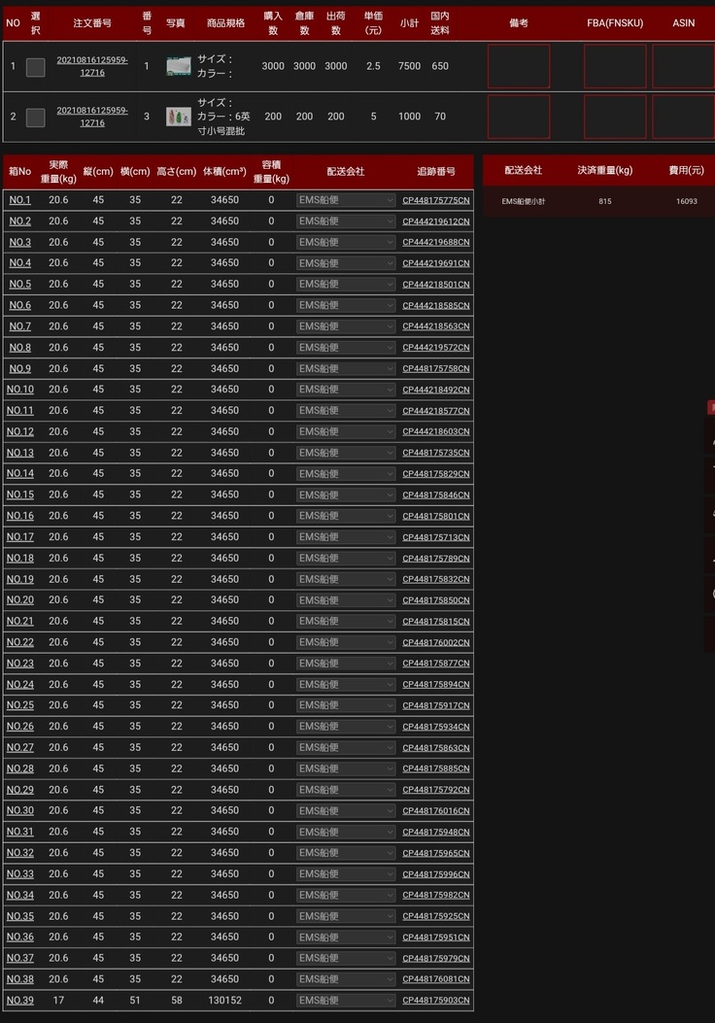This screenshot has height=1023, width=715.
Task: Expand the shipping dropdown for box NO.10
Action: (346, 390)
